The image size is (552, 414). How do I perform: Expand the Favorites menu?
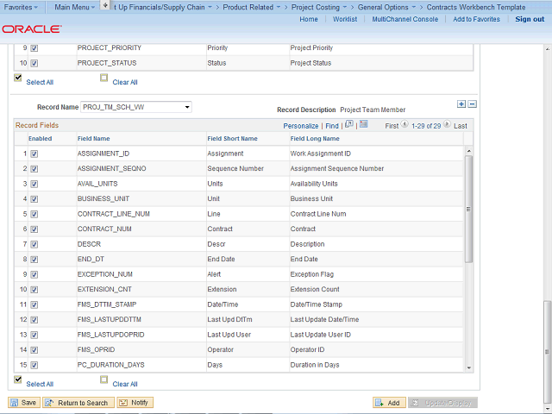(22, 7)
